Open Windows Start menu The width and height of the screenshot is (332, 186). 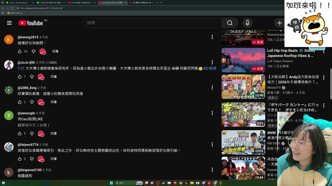[111, 183]
